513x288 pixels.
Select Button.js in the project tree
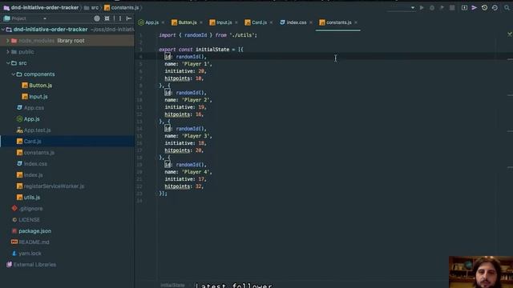(x=40, y=86)
